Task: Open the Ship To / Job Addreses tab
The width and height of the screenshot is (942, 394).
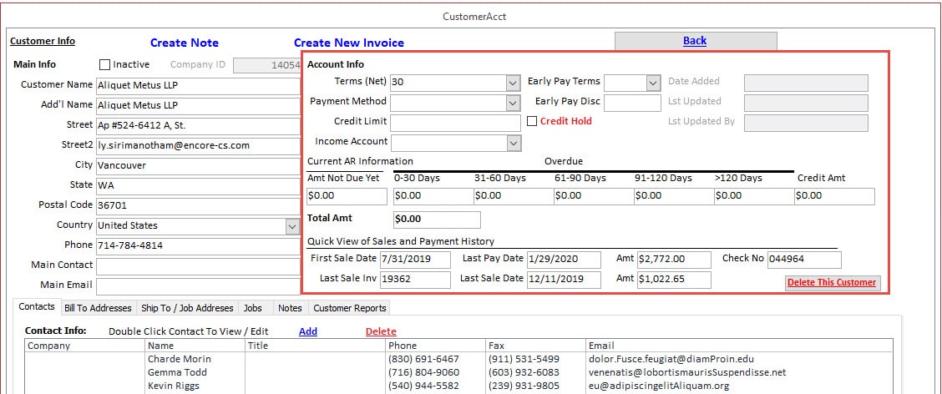Action: (x=187, y=308)
